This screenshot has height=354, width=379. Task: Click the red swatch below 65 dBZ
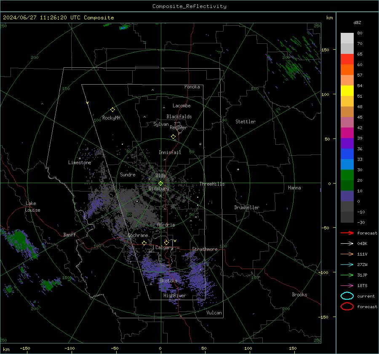click(347, 59)
